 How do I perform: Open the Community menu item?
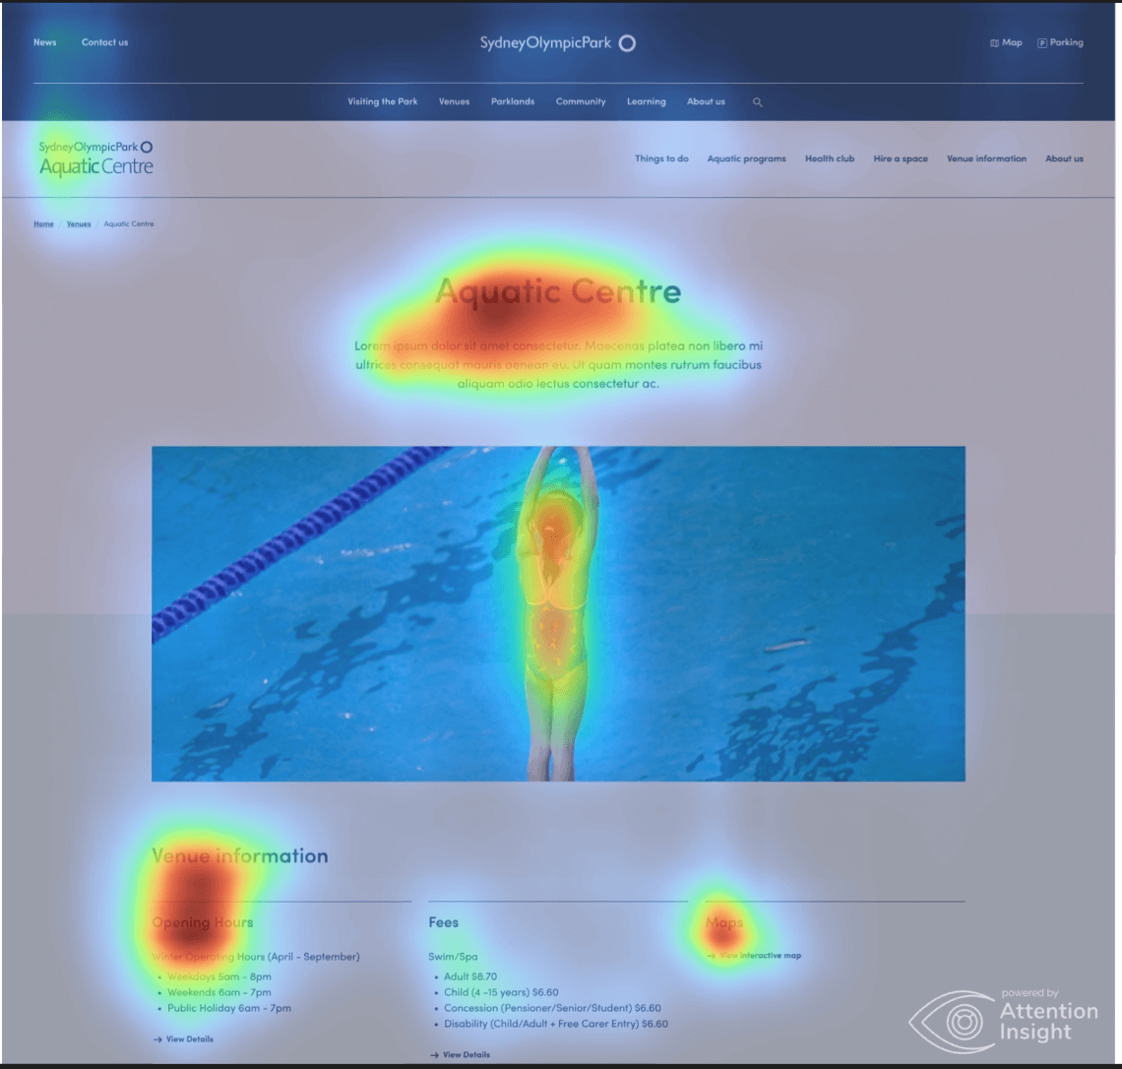pos(581,101)
